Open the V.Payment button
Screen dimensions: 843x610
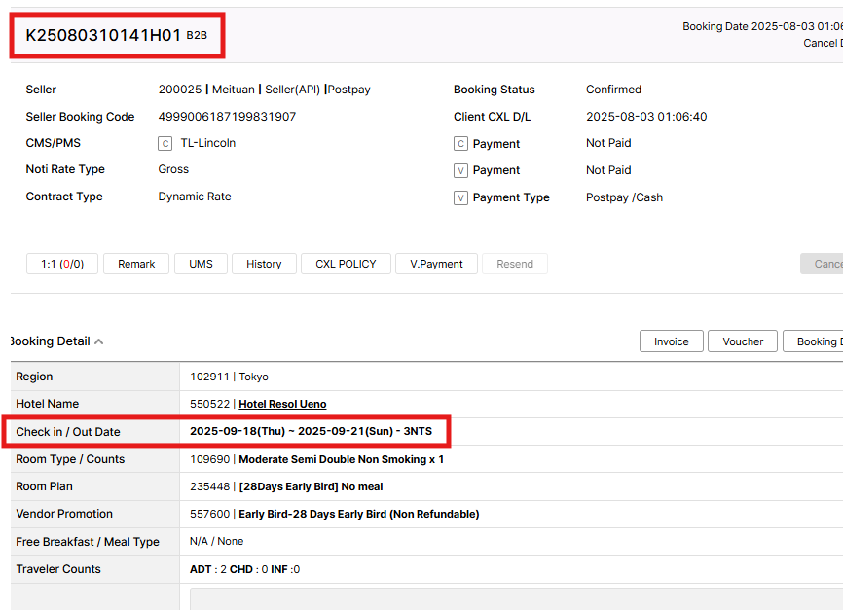pos(437,264)
